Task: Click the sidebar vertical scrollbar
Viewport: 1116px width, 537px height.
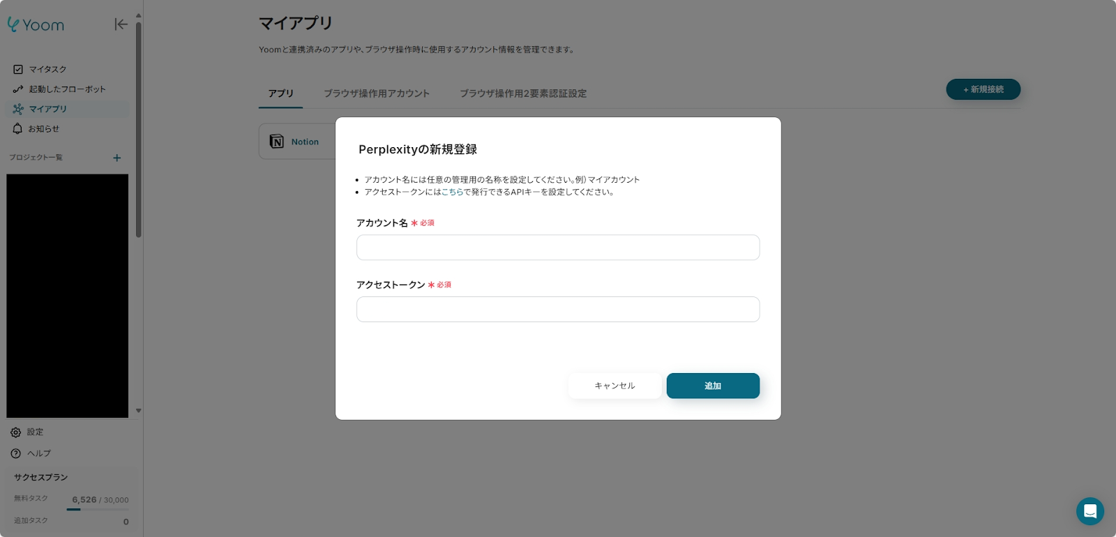Action: pyautogui.click(x=139, y=130)
